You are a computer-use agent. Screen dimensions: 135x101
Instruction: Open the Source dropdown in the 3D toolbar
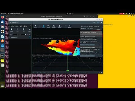(x=49, y=26)
